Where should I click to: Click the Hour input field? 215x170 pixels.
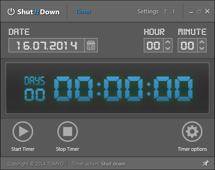(x=154, y=45)
